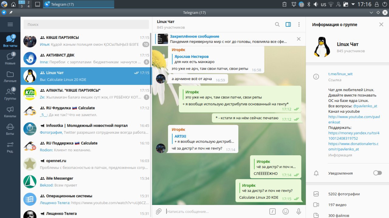The image size is (389, 218).
Task: Switch the us keyboard layout indicator
Action: tap(323, 4)
